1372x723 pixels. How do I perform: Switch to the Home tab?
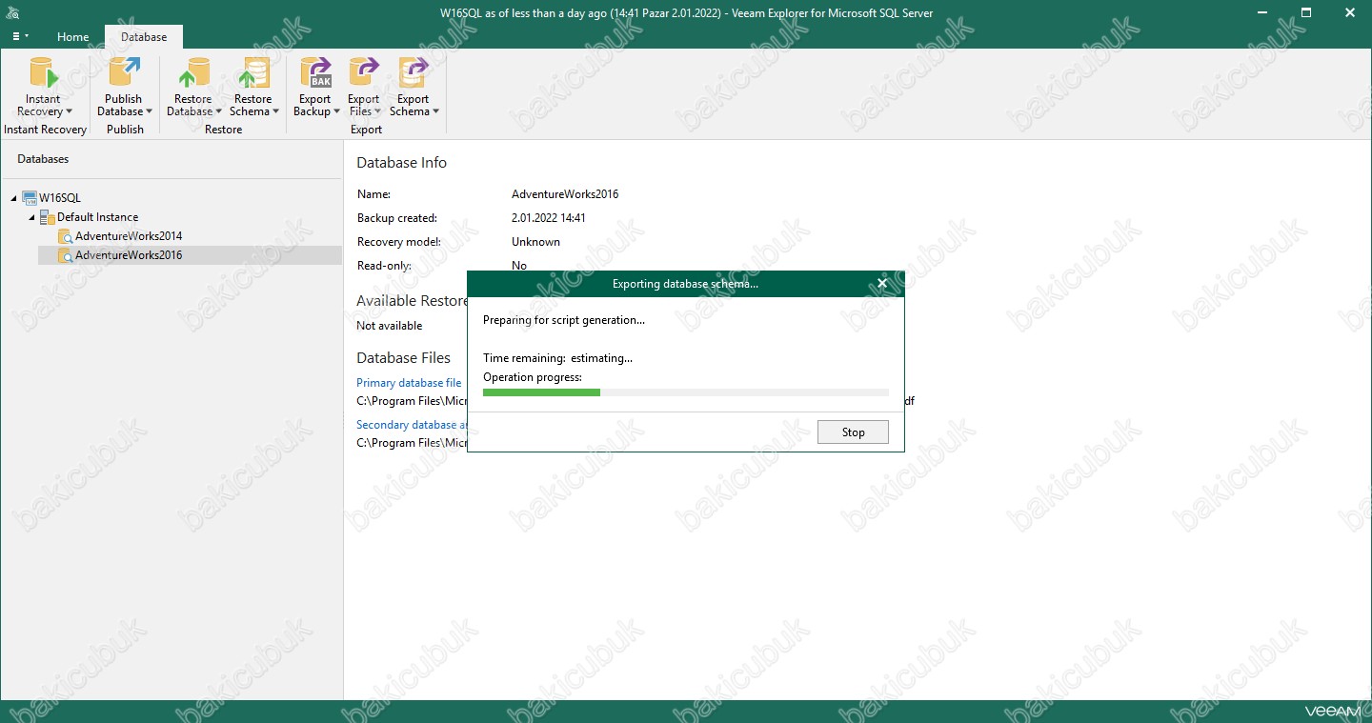[73, 37]
